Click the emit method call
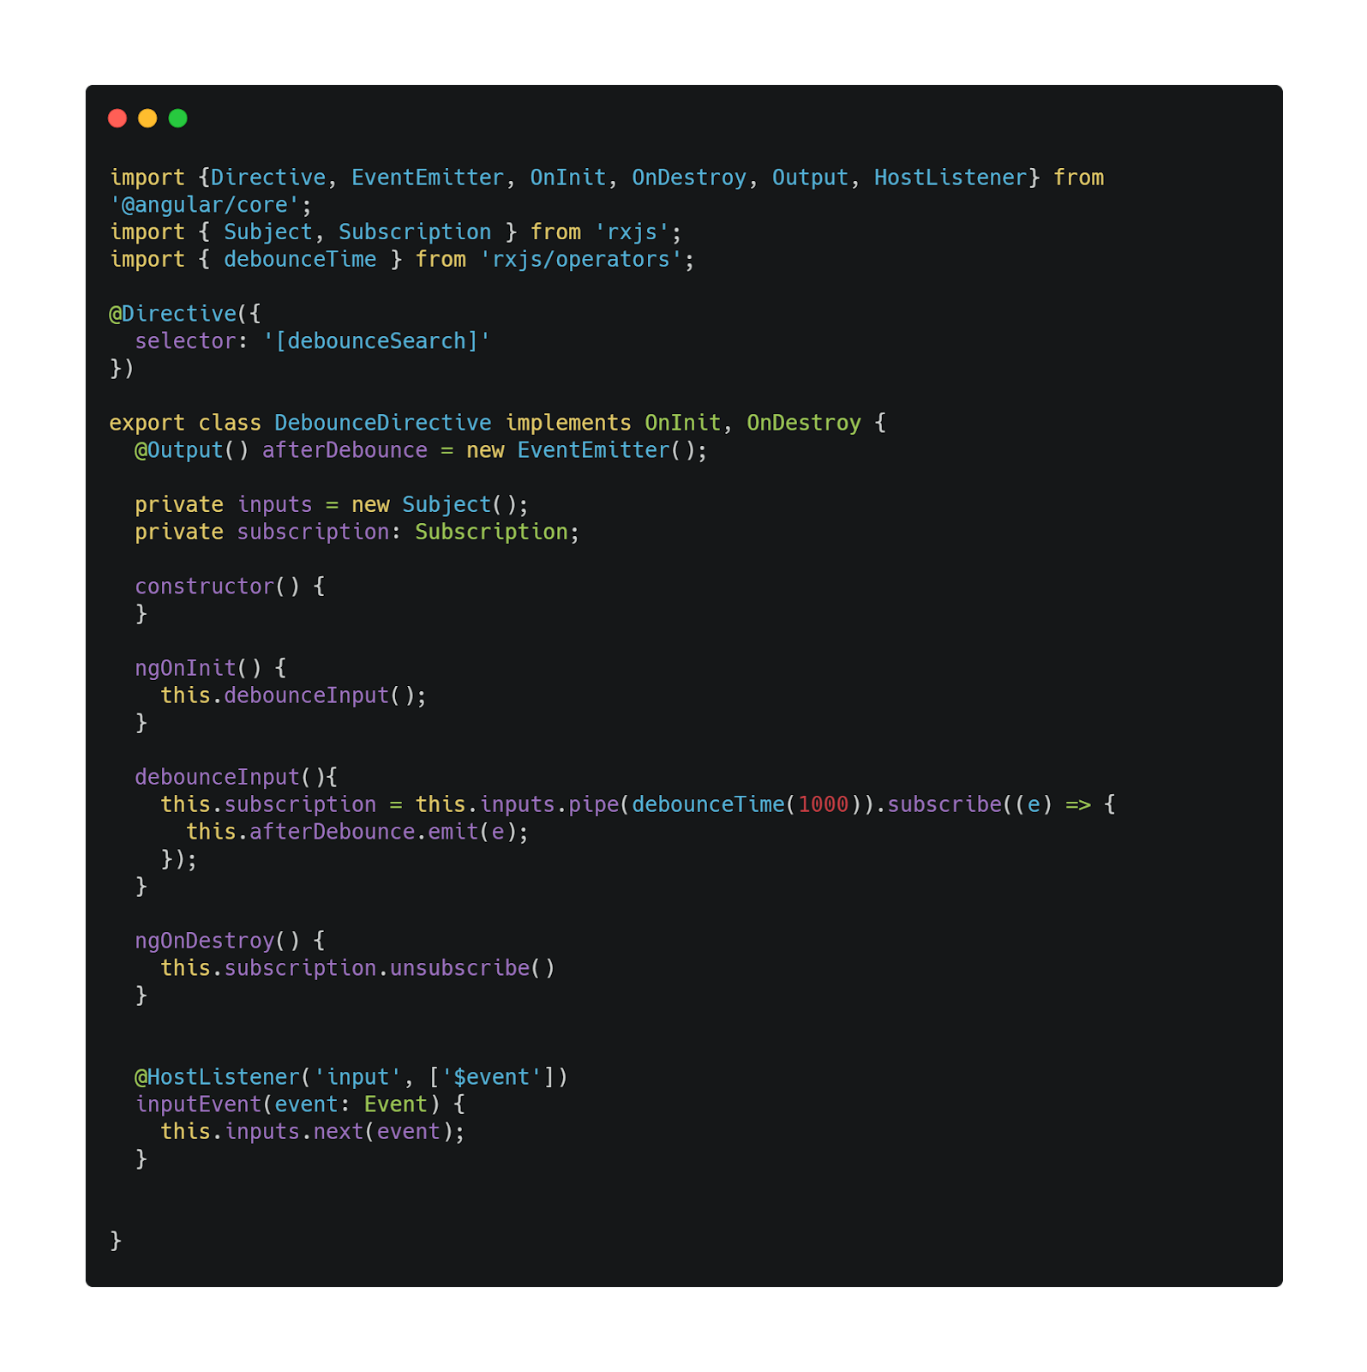 pyautogui.click(x=453, y=832)
